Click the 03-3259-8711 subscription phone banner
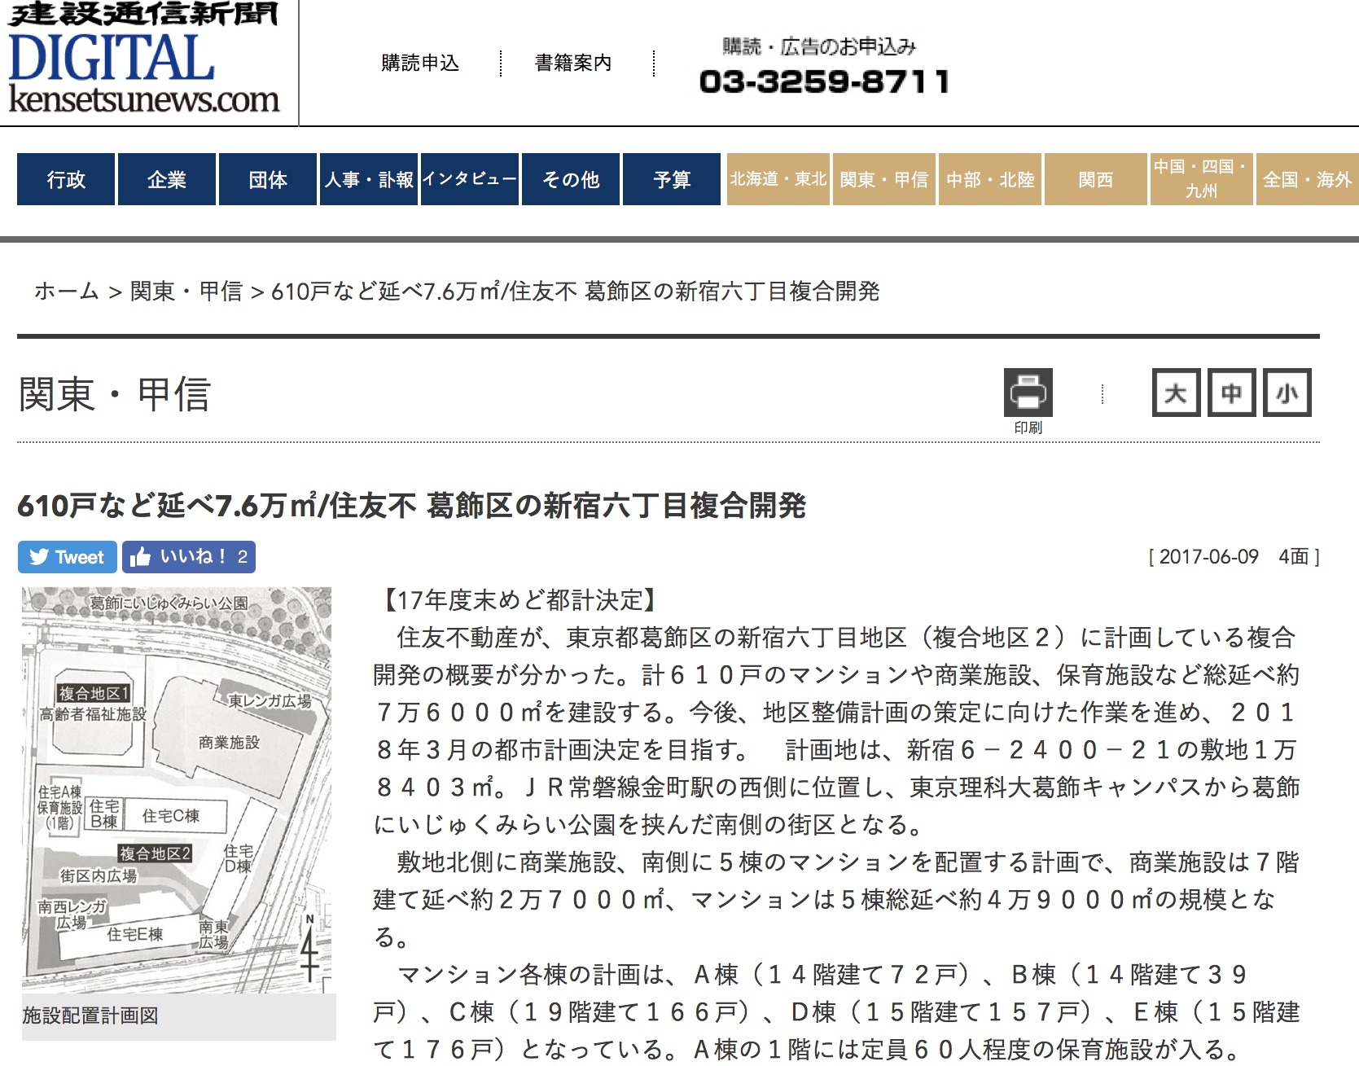Screen dimensions: 1359x1066 point(823,67)
